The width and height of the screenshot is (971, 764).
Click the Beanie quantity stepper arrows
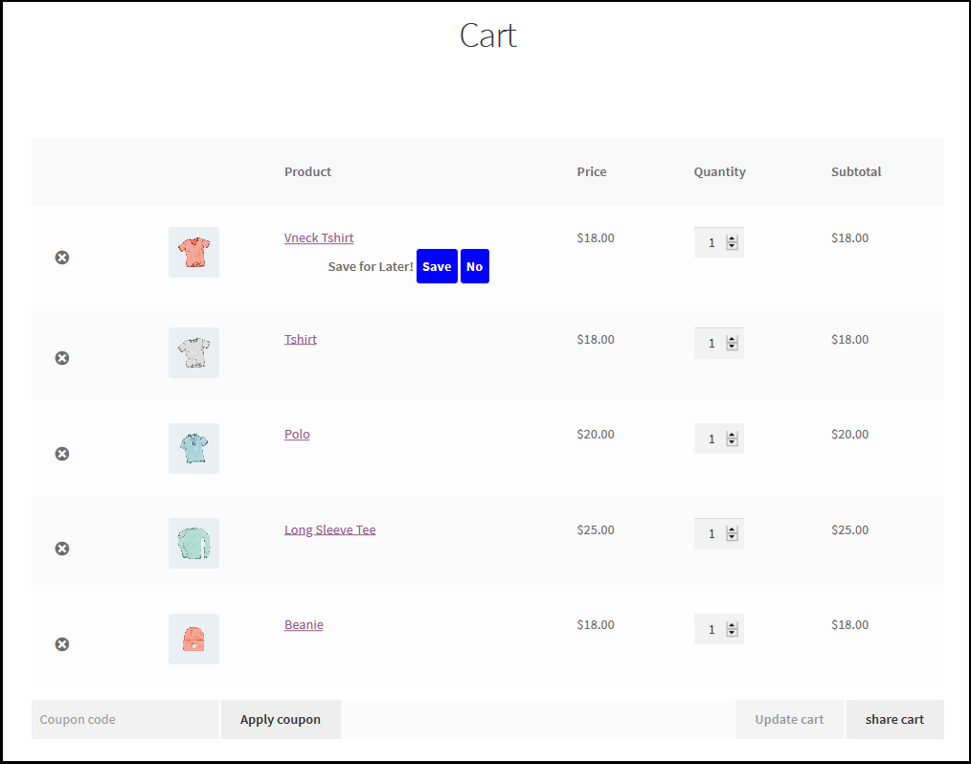tap(732, 630)
